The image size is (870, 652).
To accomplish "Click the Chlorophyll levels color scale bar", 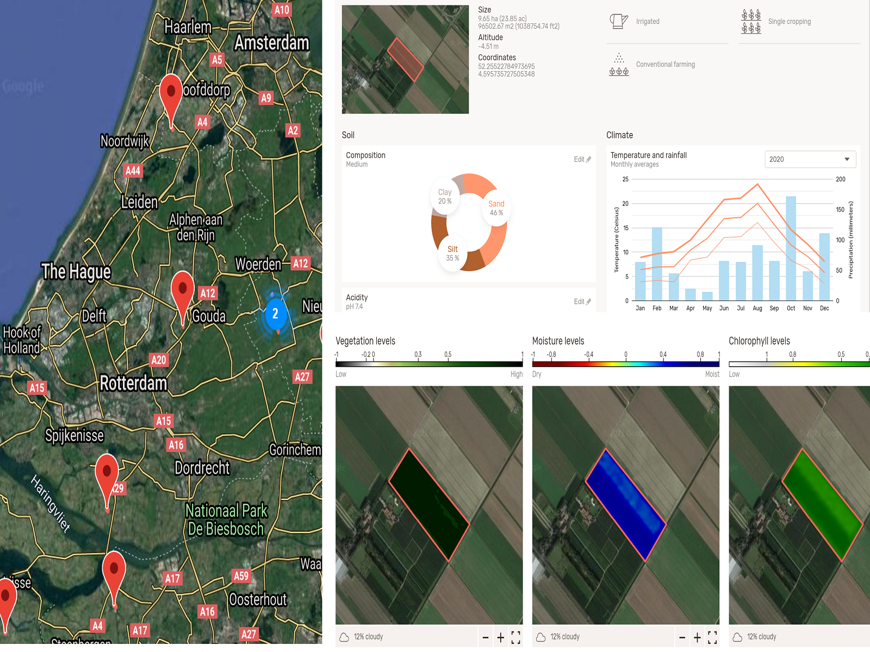I will coord(799,364).
